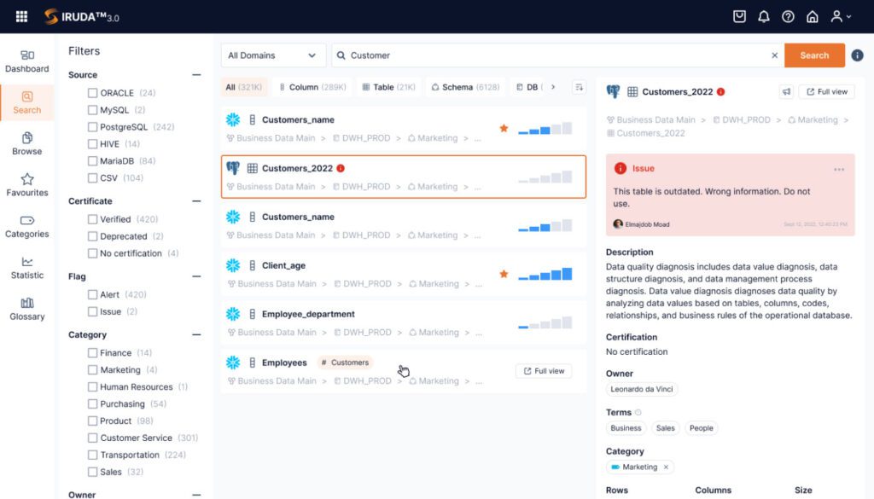Screen dimensions: 874x499
Task: Click the notifications bell icon
Action: tap(764, 16)
